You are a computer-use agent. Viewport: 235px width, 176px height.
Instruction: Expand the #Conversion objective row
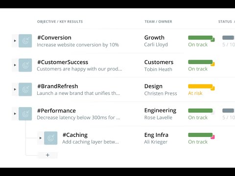(x=15, y=41)
